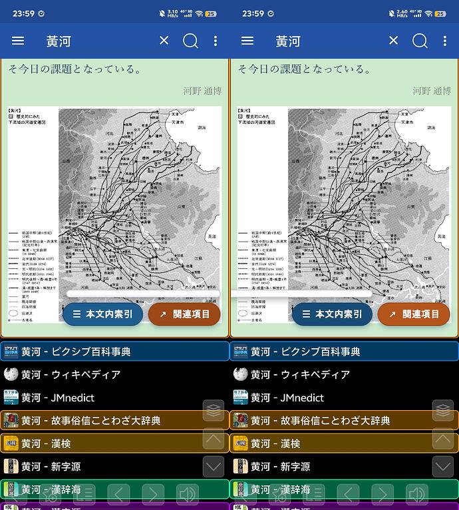Open the three-dot overflow menu on left screen

[216, 41]
